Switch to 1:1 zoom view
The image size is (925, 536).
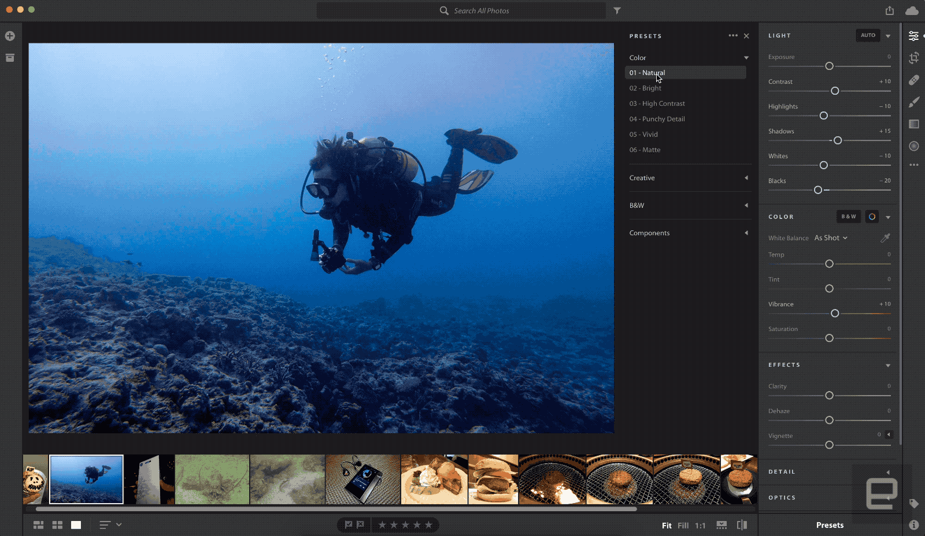click(700, 526)
